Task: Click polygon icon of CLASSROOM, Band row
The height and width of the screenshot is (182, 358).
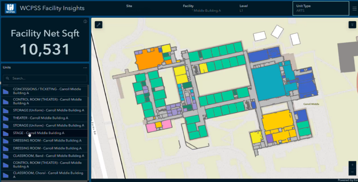Action: coord(6,156)
